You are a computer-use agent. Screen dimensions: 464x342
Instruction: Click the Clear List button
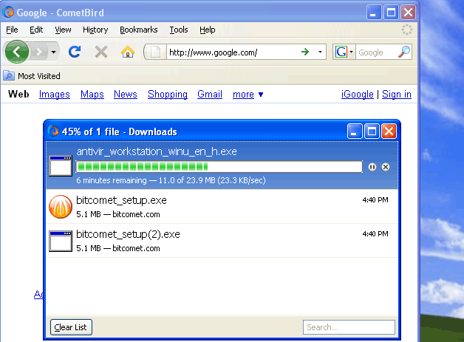71,327
